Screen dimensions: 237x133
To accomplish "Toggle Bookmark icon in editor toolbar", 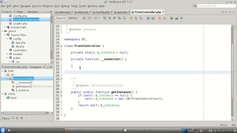I will pyautogui.click(x=141, y=18).
